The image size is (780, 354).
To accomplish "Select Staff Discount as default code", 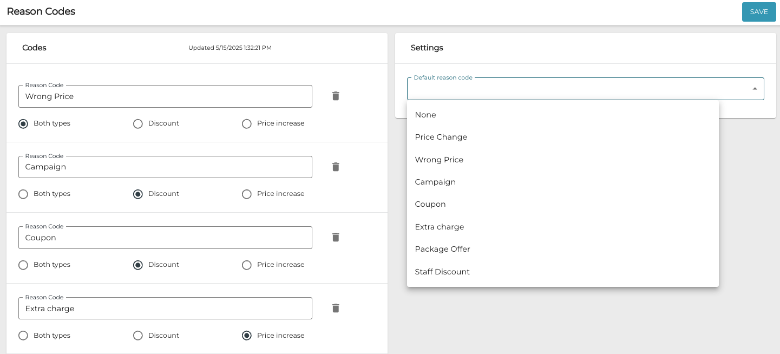I will 442,272.
